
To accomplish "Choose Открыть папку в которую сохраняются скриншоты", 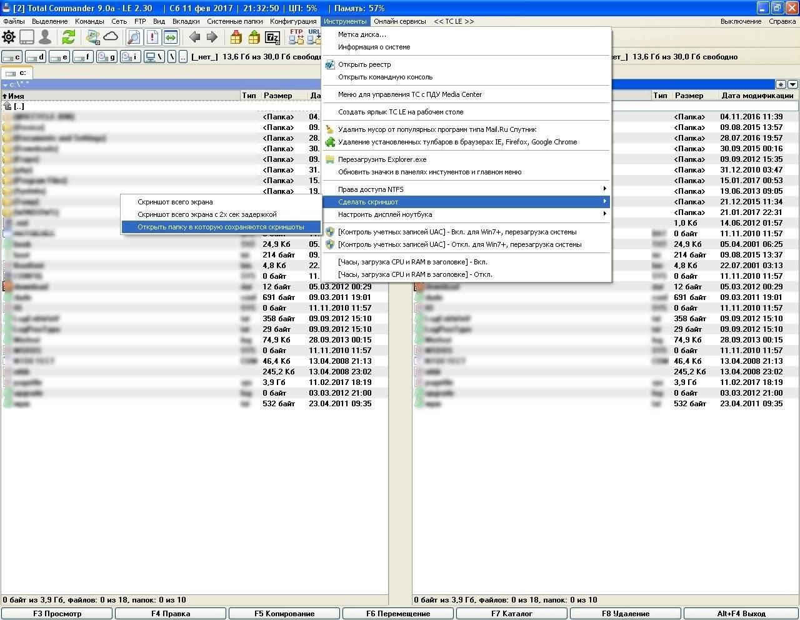I will (221, 227).
